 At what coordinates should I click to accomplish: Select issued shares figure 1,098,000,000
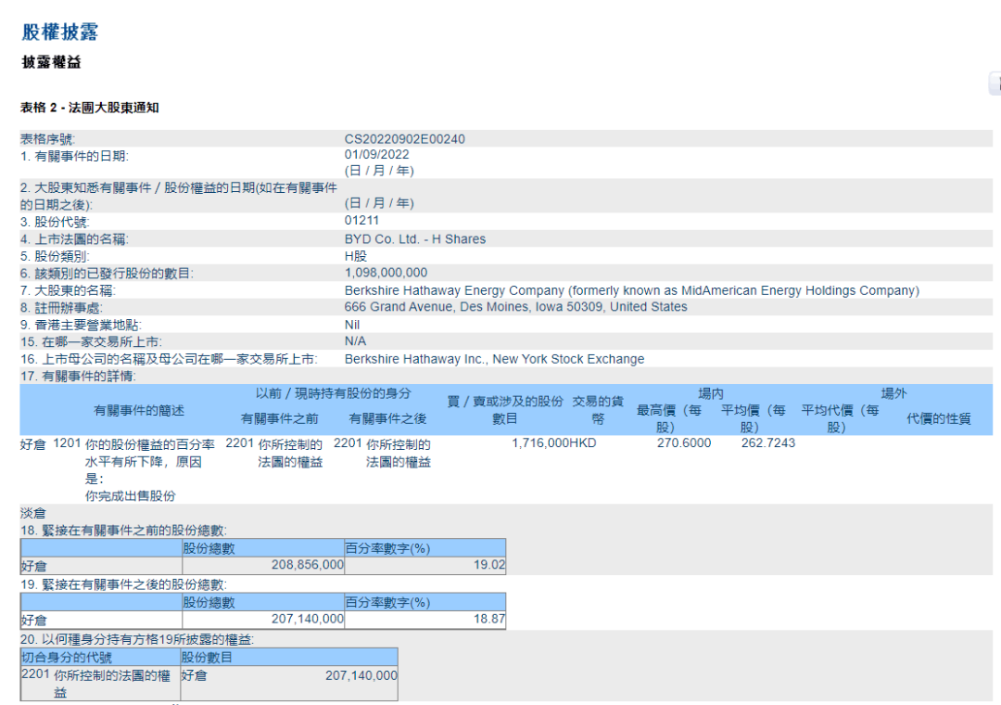(x=386, y=273)
